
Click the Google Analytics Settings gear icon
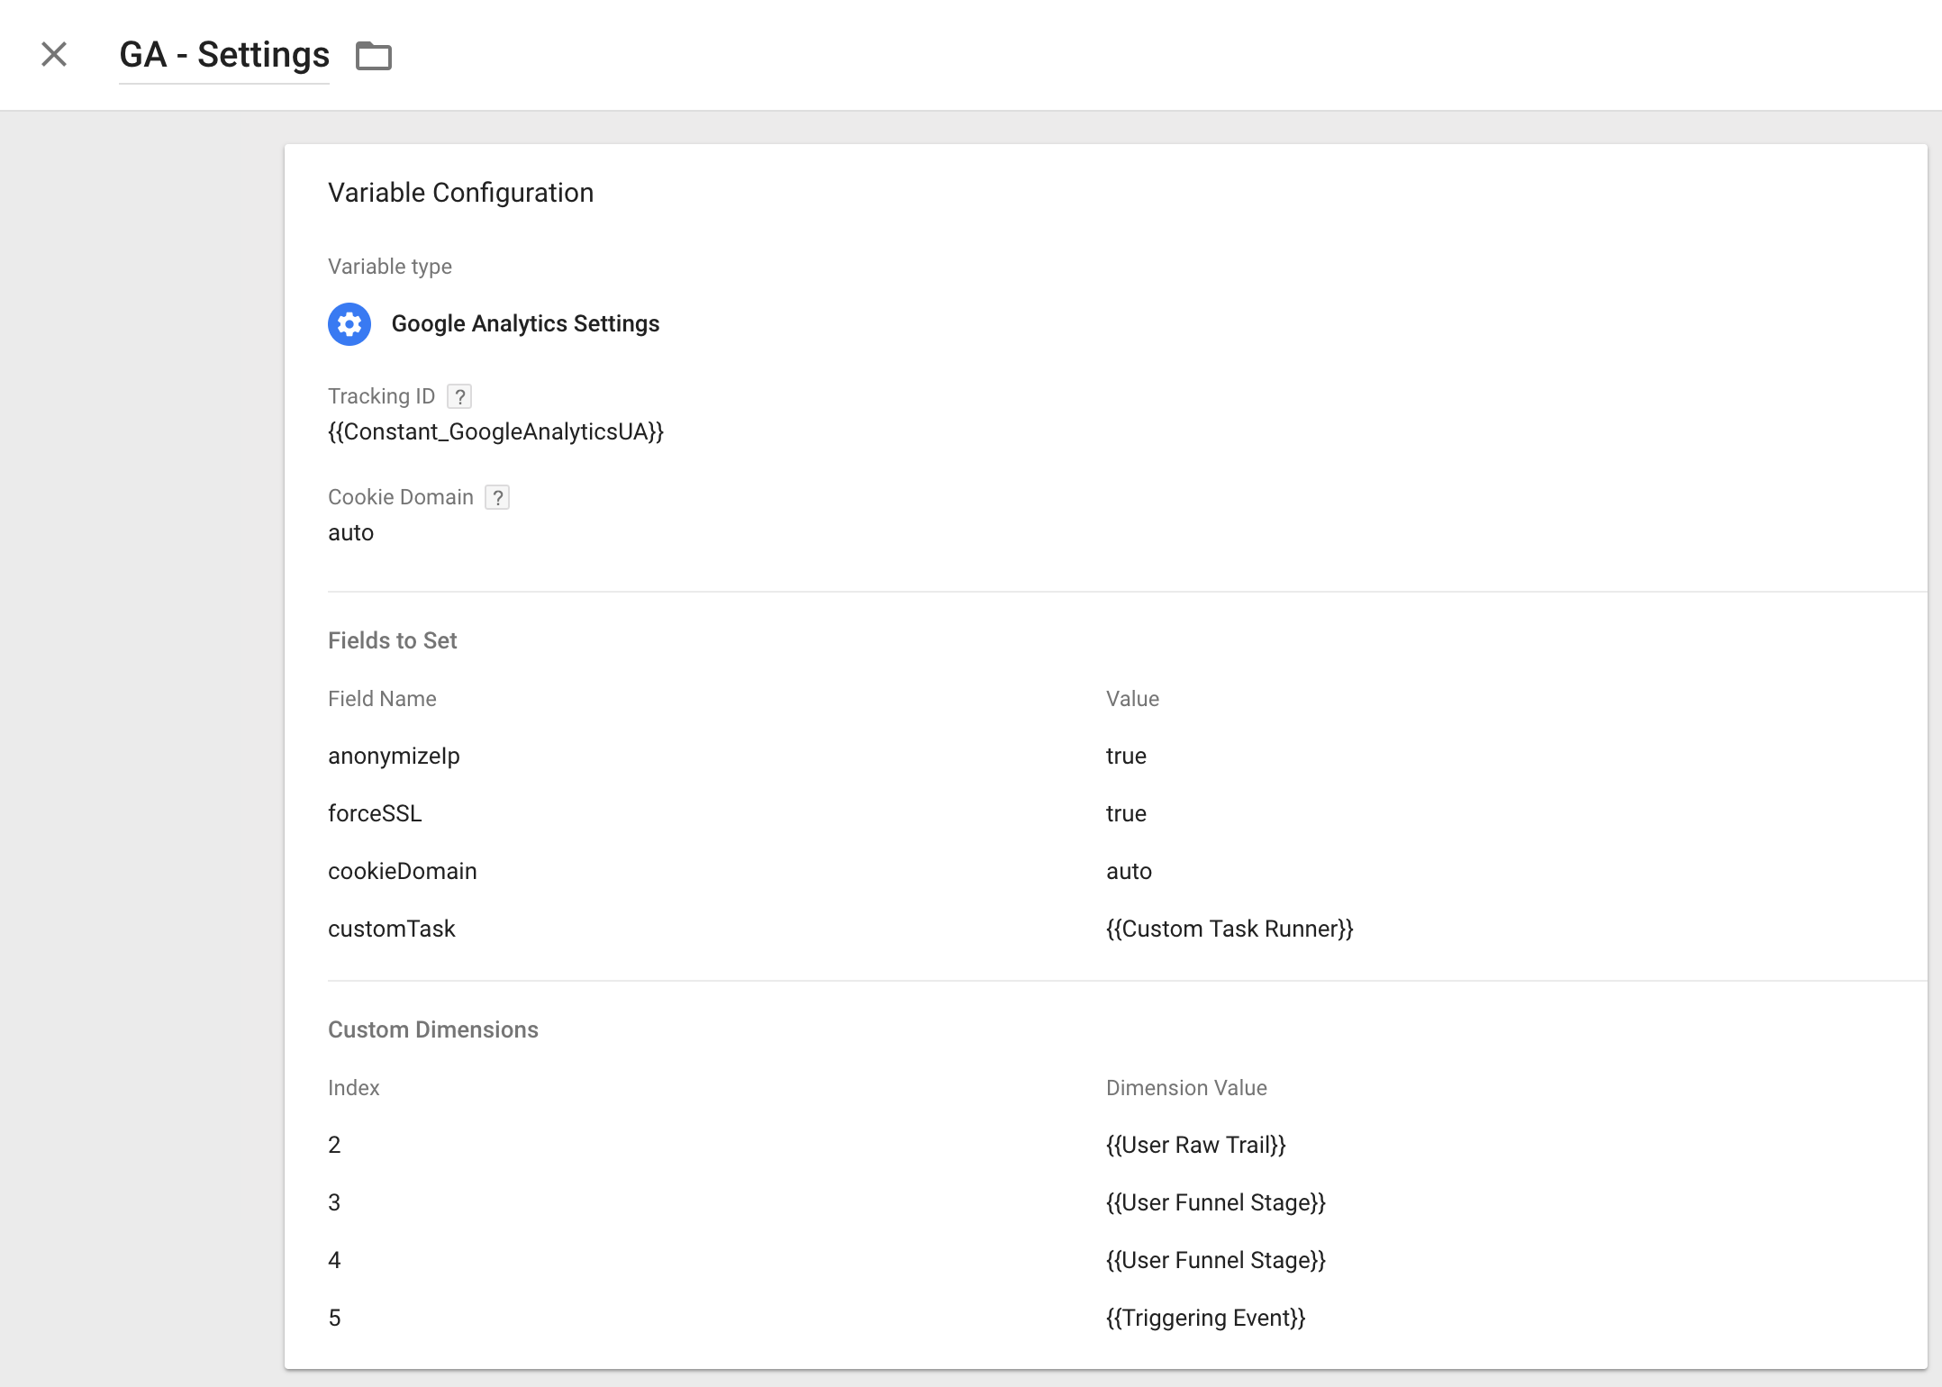pyautogui.click(x=349, y=324)
